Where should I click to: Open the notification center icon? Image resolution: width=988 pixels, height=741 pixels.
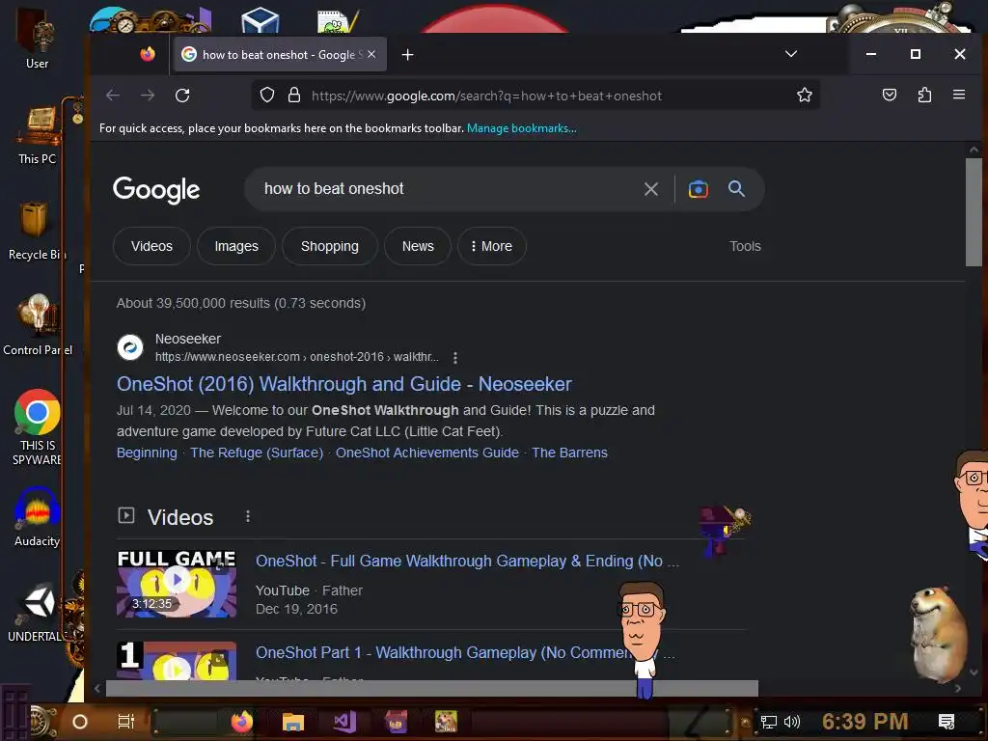point(946,722)
